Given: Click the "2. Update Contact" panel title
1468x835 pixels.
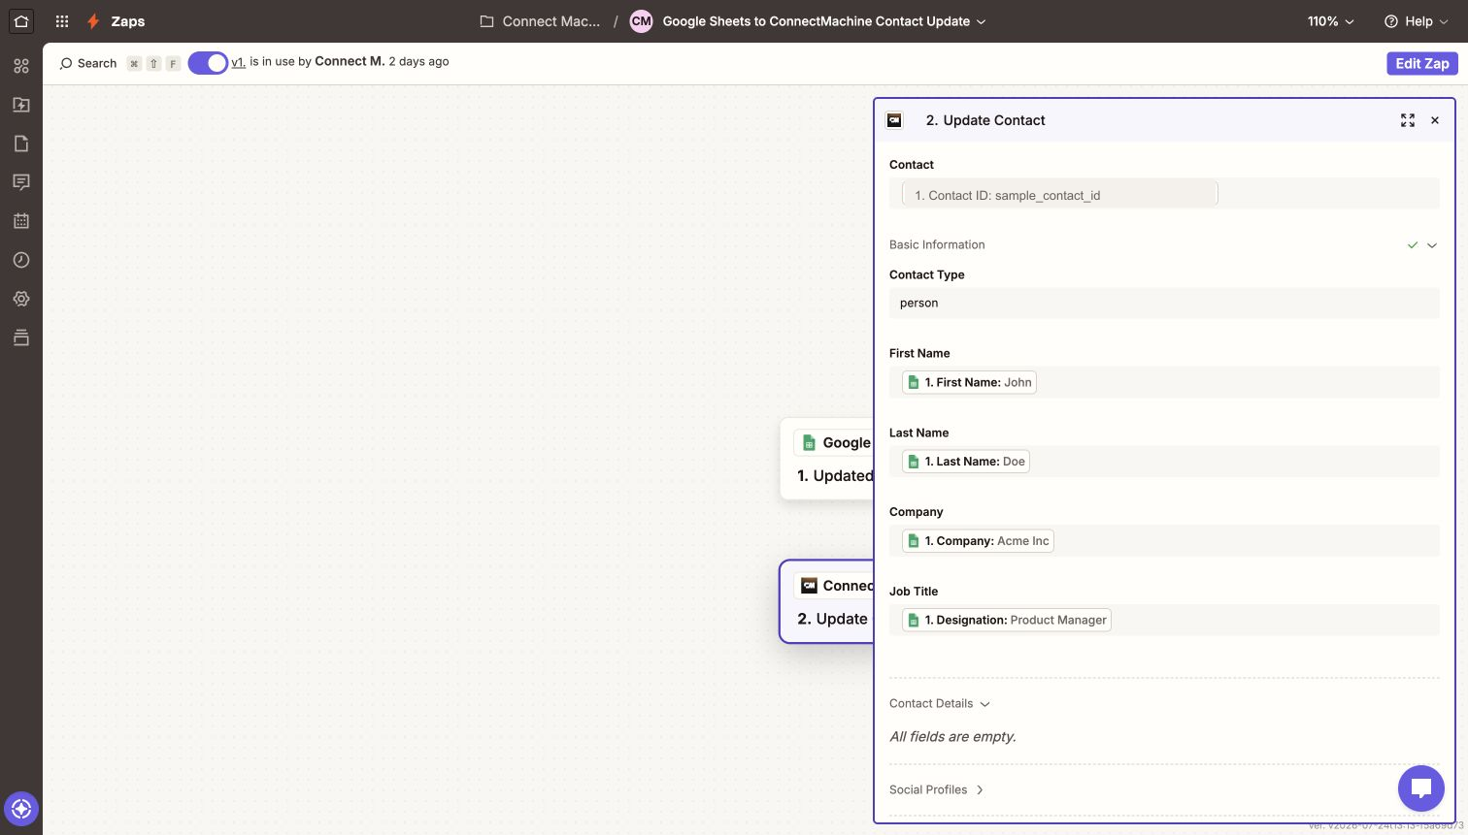Looking at the screenshot, I should 985,120.
